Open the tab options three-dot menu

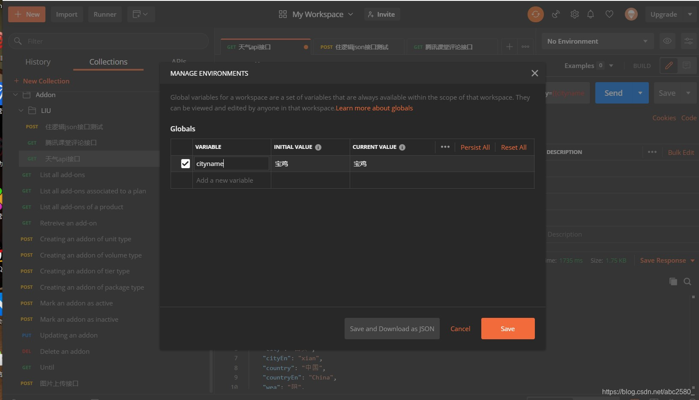coord(525,47)
